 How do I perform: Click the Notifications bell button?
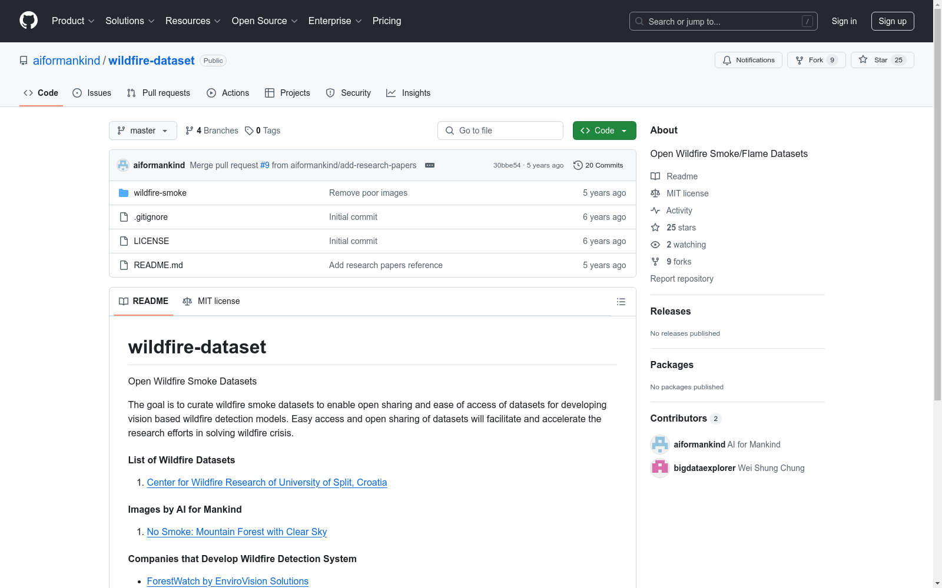tap(748, 60)
